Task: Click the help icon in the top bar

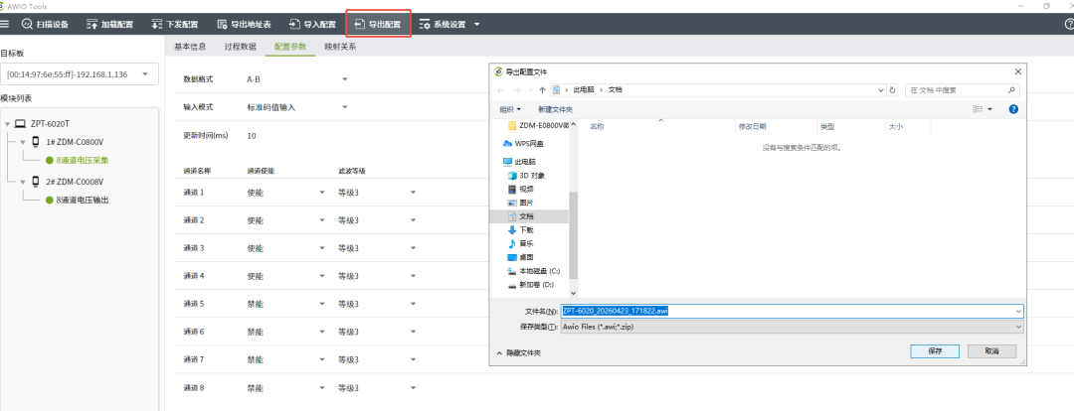Action: [1070, 24]
